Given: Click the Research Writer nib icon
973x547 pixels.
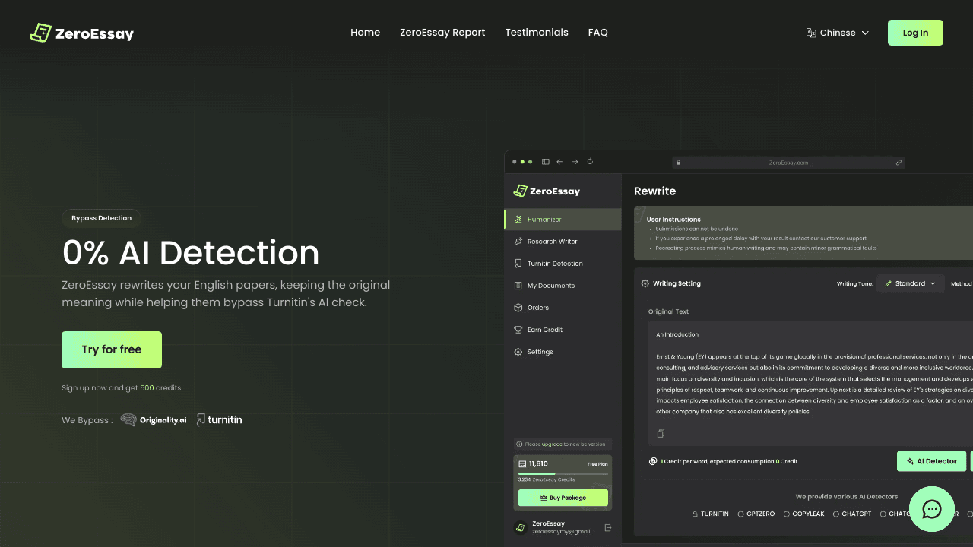Looking at the screenshot, I should click(518, 242).
